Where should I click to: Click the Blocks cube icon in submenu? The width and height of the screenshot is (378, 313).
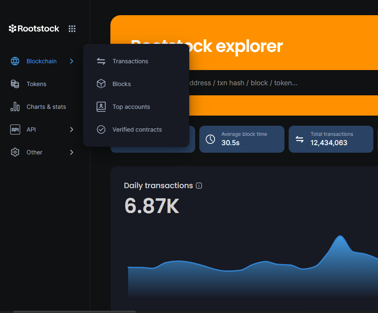101,84
